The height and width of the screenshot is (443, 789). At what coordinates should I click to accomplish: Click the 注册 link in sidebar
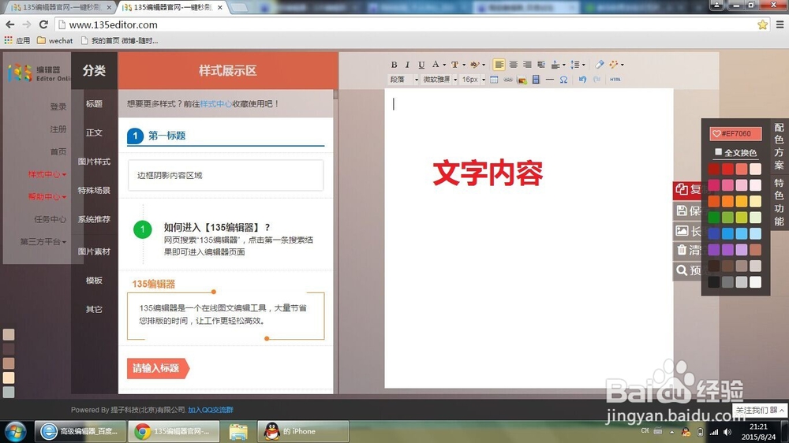(x=58, y=129)
